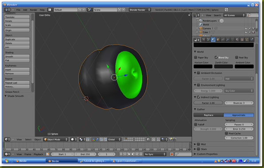Image resolution: width=264 pixels, height=168 pixels.
Task: Open the Render properties tab icon
Action: coord(203,40)
